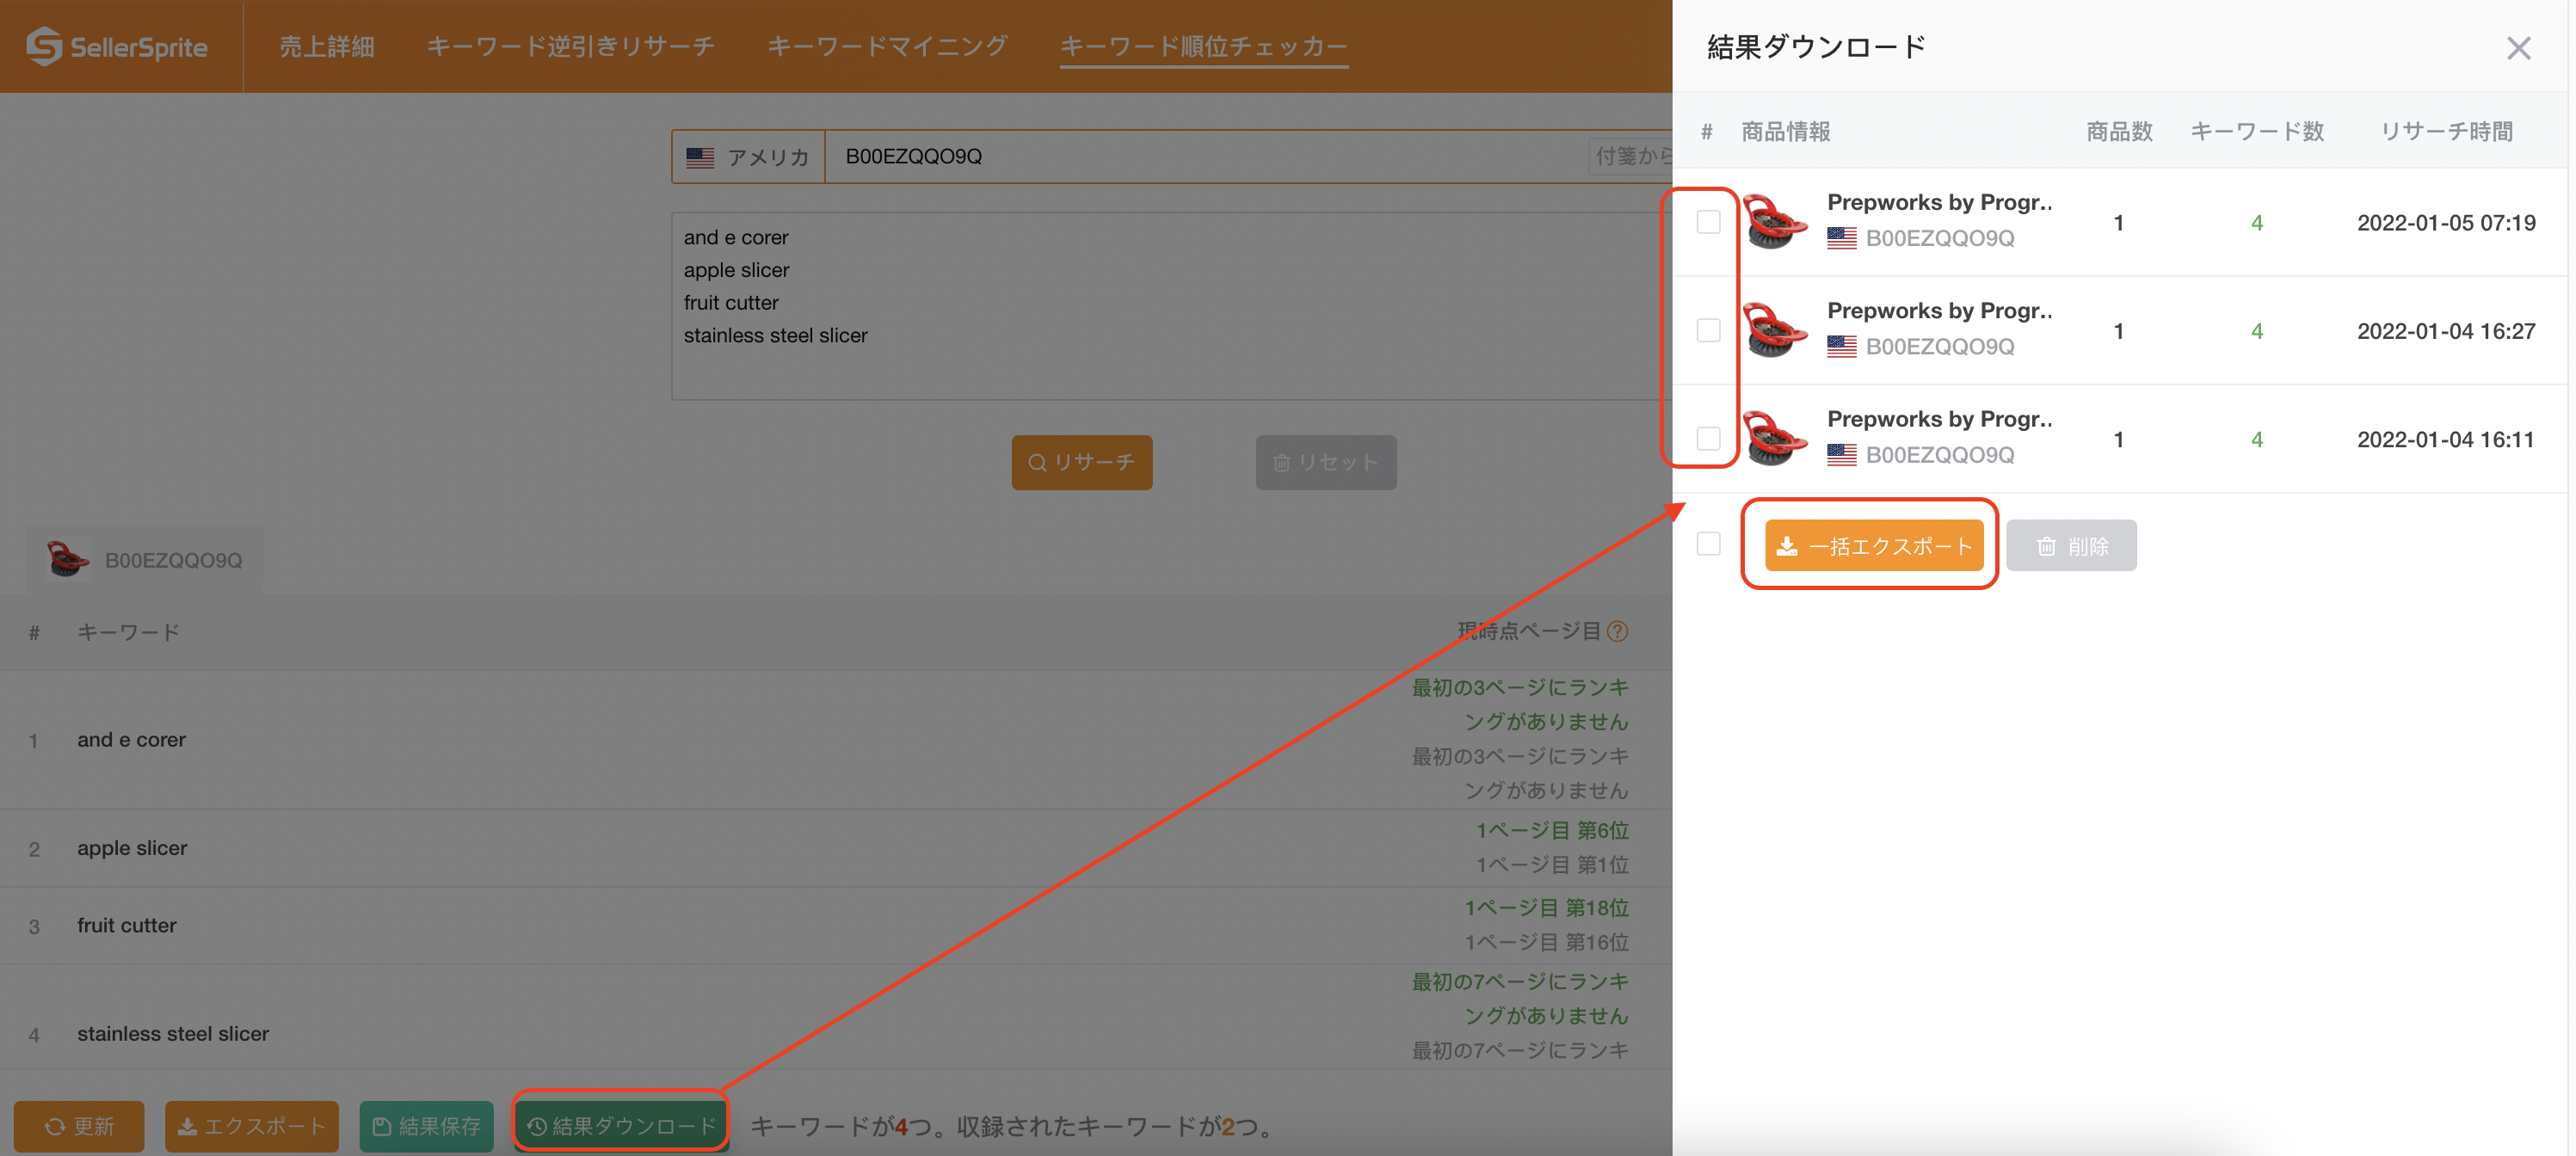Click the リセット button
2576x1156 pixels.
1325,462
